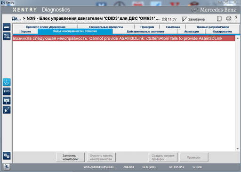
Task: Open the control unit overview sidebar icon
Action: (x=7, y=36)
